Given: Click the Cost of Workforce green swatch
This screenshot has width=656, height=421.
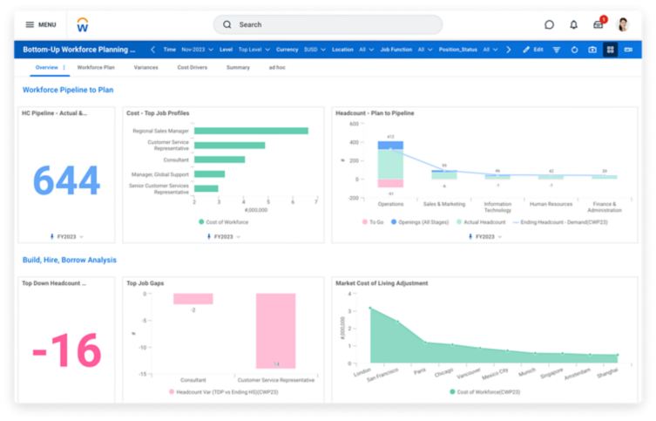Looking at the screenshot, I should (201, 222).
